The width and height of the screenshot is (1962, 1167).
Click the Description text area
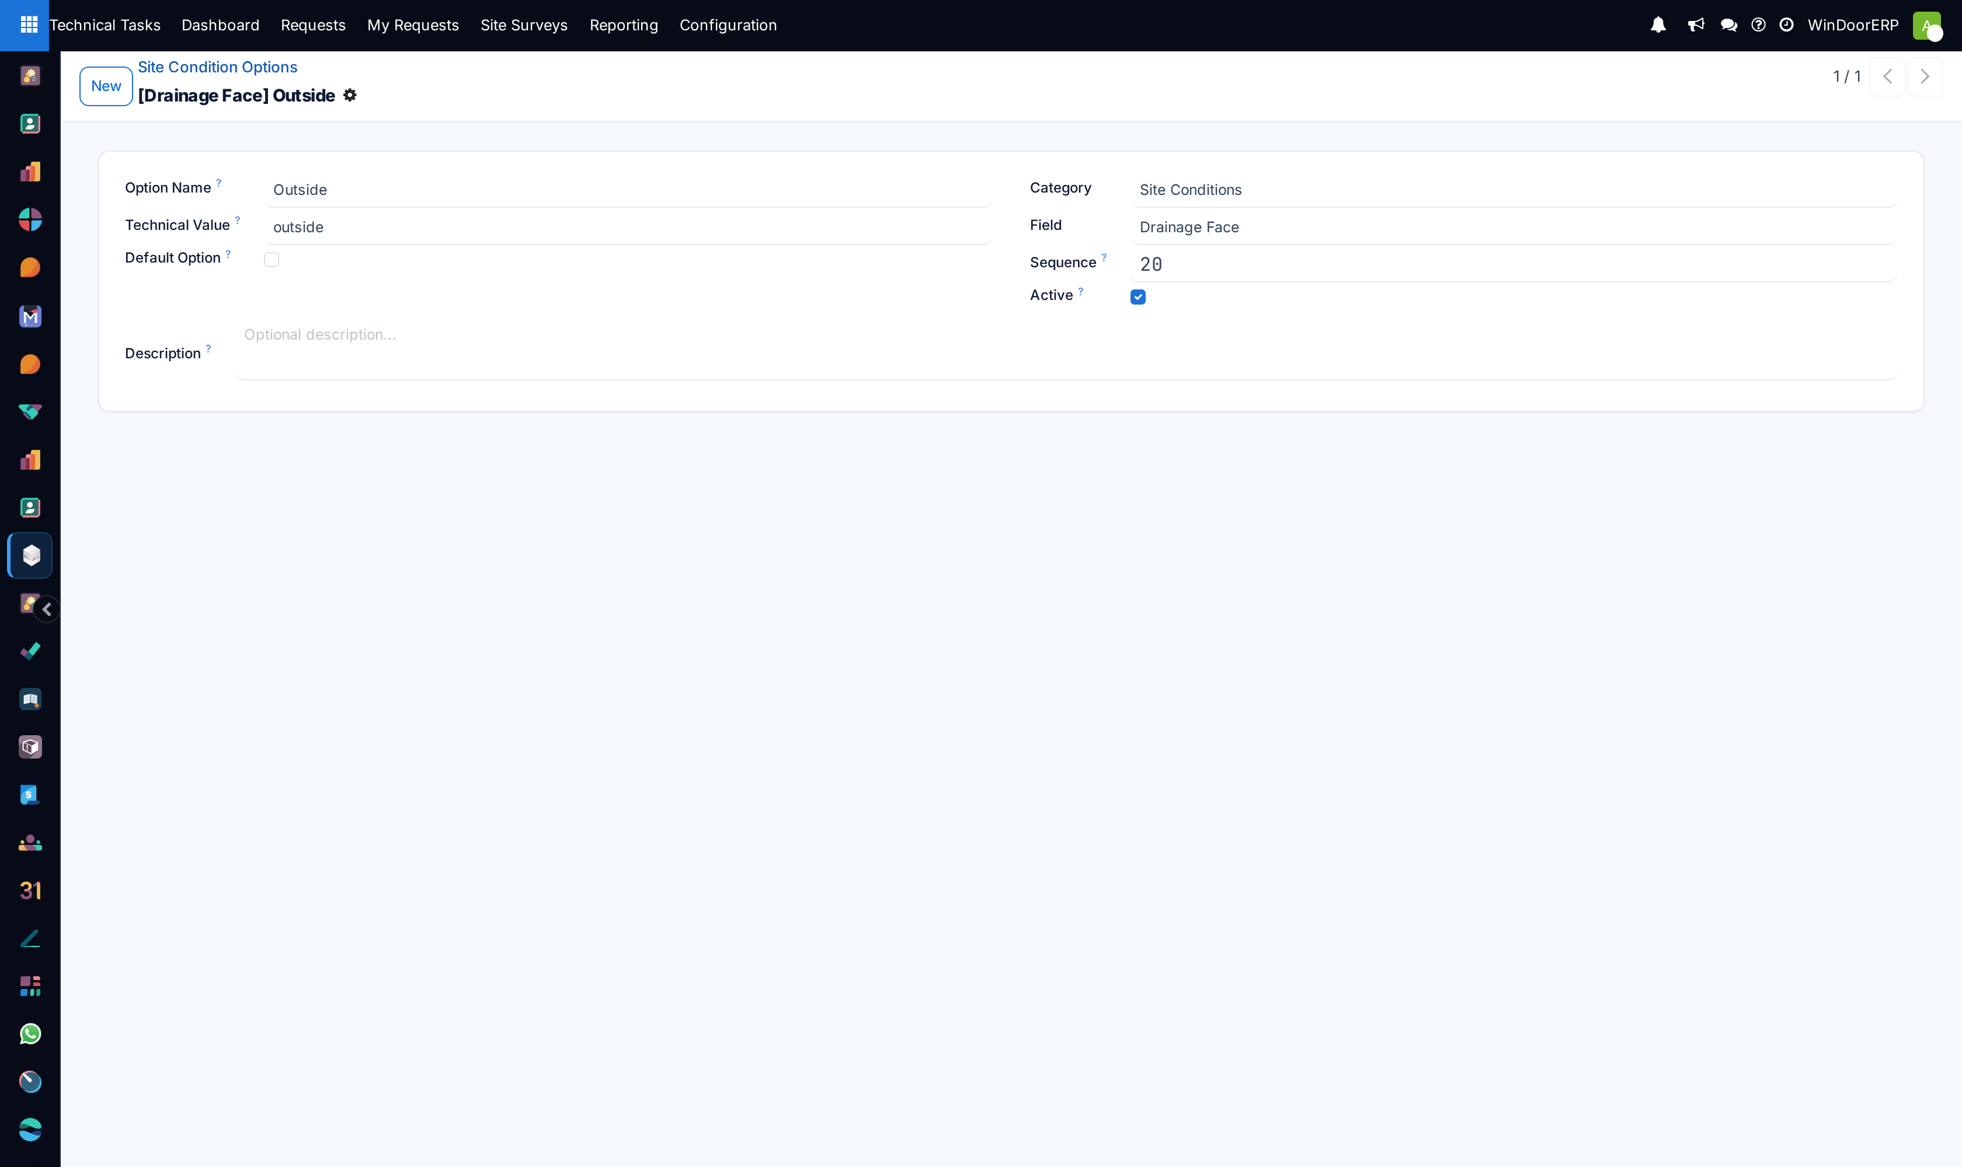click(1066, 349)
